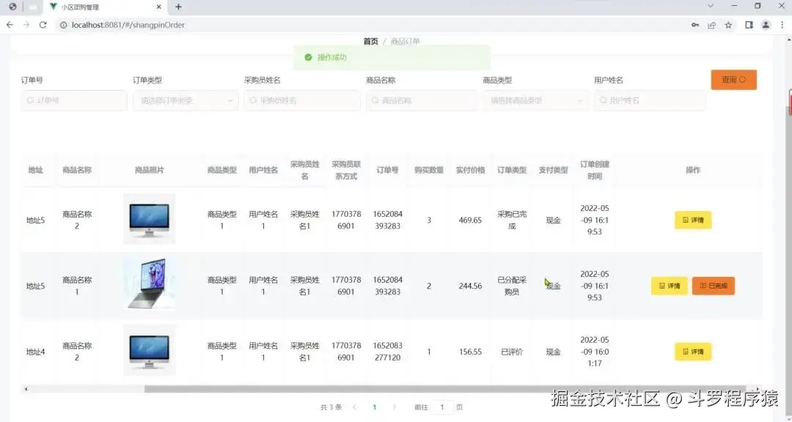The width and height of the screenshot is (792, 422).
Task: Share this page with the share icon
Action: (x=711, y=25)
